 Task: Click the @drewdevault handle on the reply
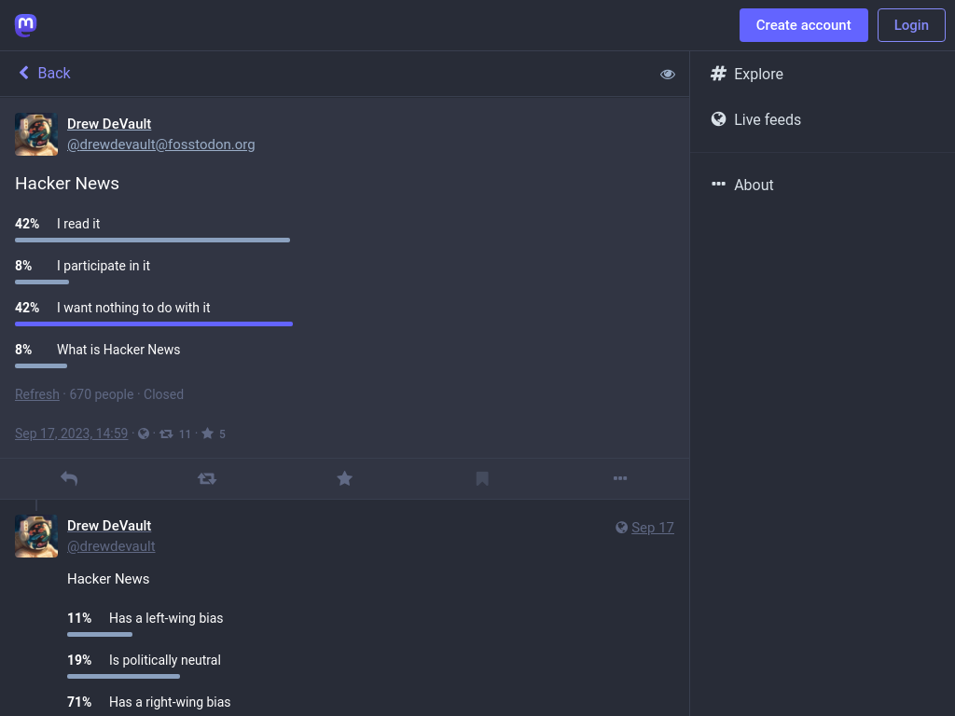(x=111, y=546)
